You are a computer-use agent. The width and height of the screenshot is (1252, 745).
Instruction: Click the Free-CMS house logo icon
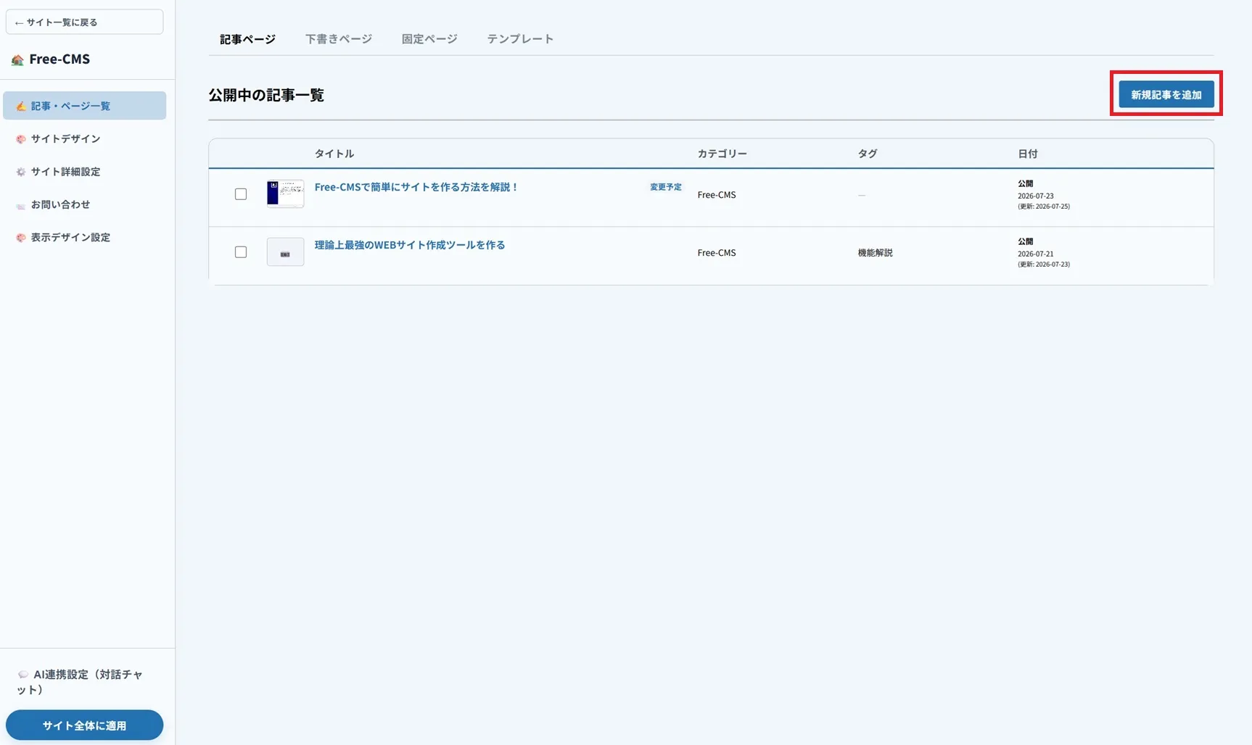[x=17, y=59]
